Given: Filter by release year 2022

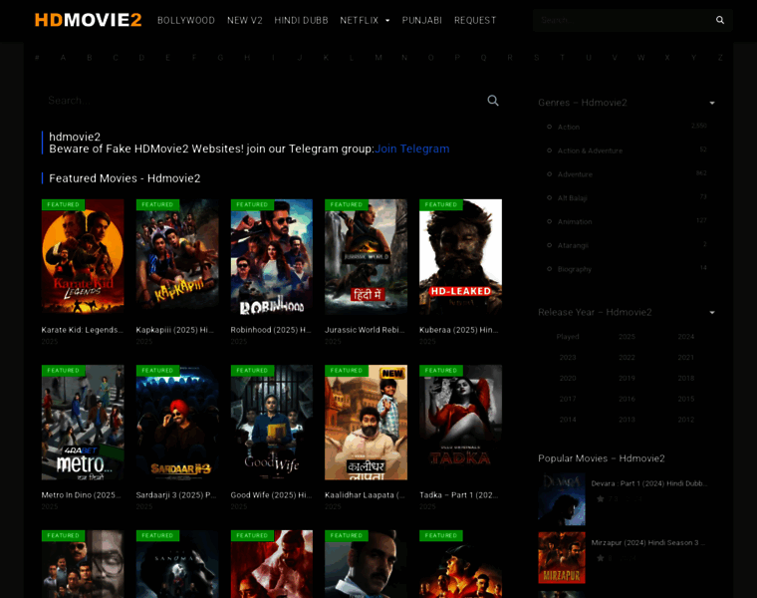Looking at the screenshot, I should 627,358.
